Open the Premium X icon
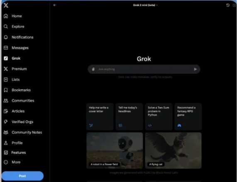This screenshot has height=182, width=237. point(6,69)
